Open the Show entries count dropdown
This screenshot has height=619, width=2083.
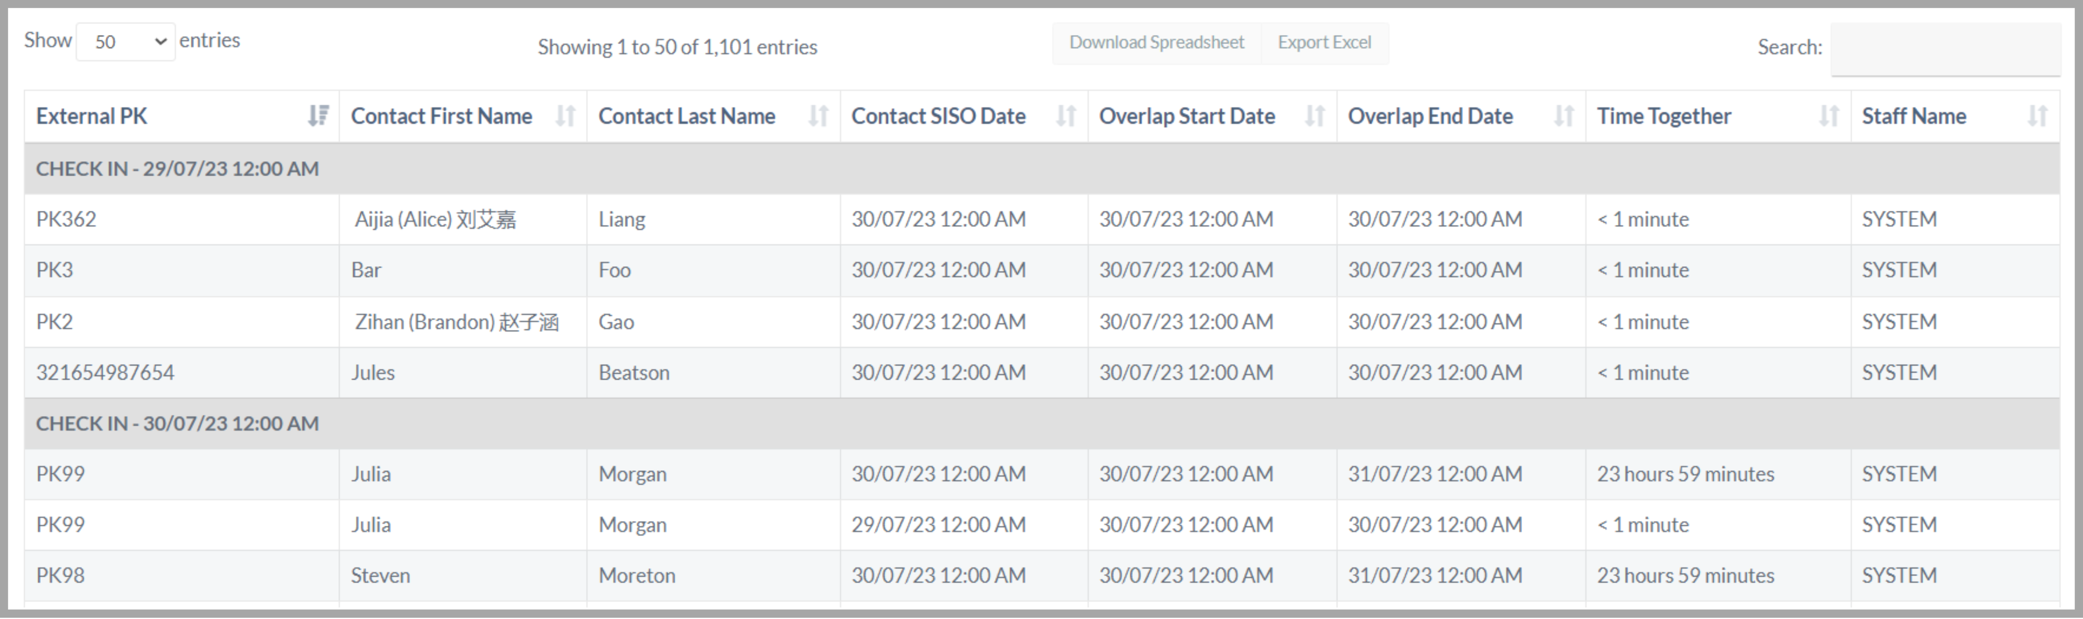click(x=125, y=42)
